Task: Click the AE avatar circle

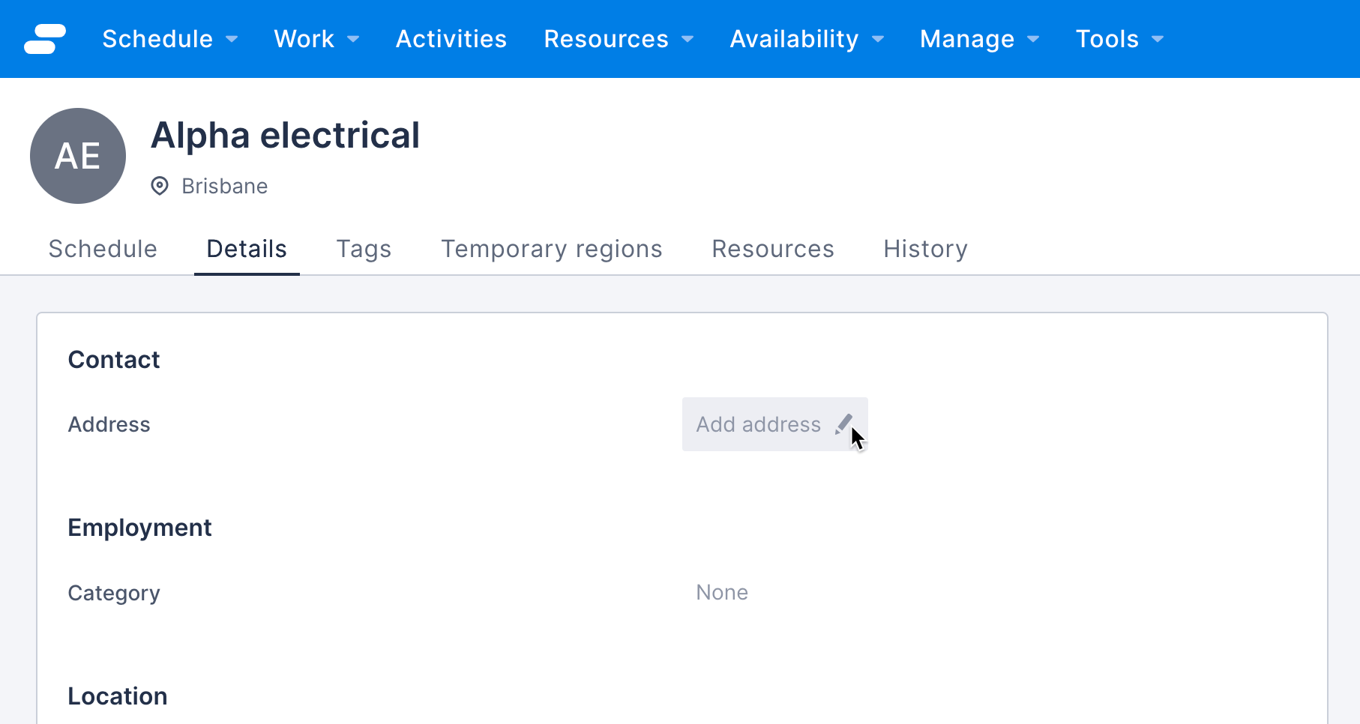Action: 77,155
